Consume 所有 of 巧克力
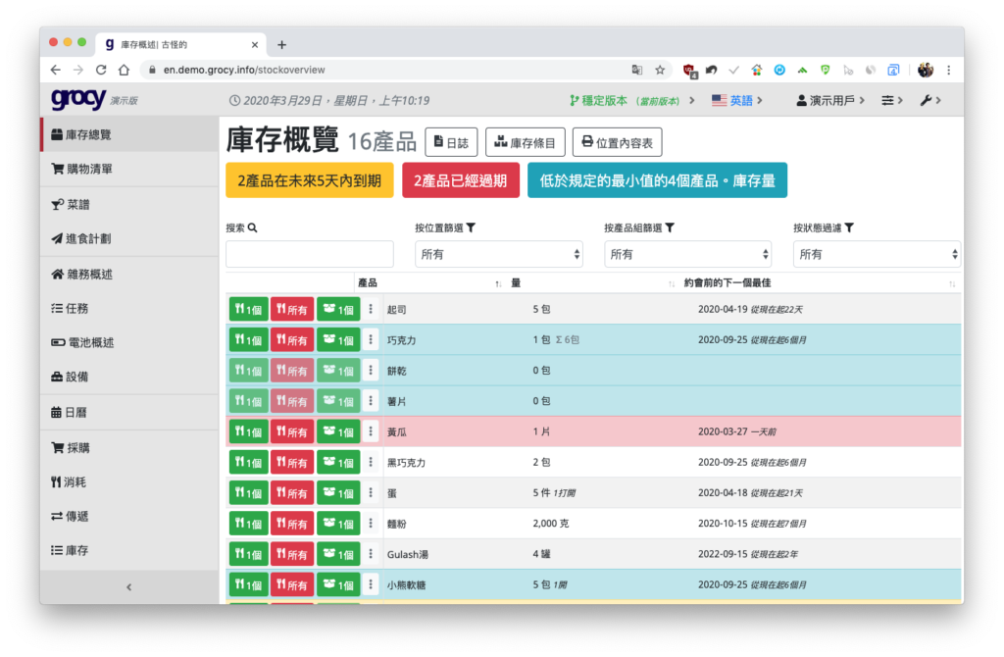This screenshot has height=657, width=1004. coord(292,340)
